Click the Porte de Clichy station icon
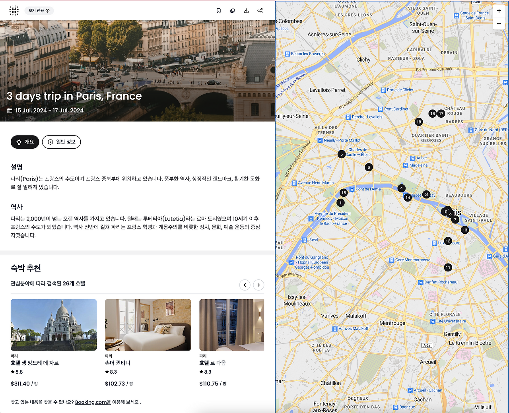The height and width of the screenshot is (413, 509). [x=383, y=90]
